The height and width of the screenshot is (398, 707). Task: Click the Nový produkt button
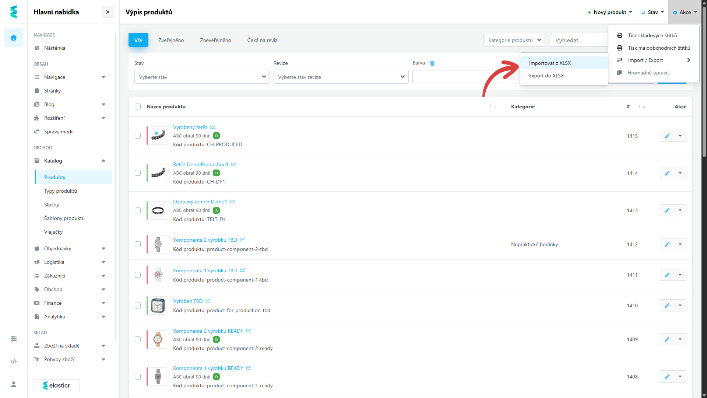coord(609,12)
